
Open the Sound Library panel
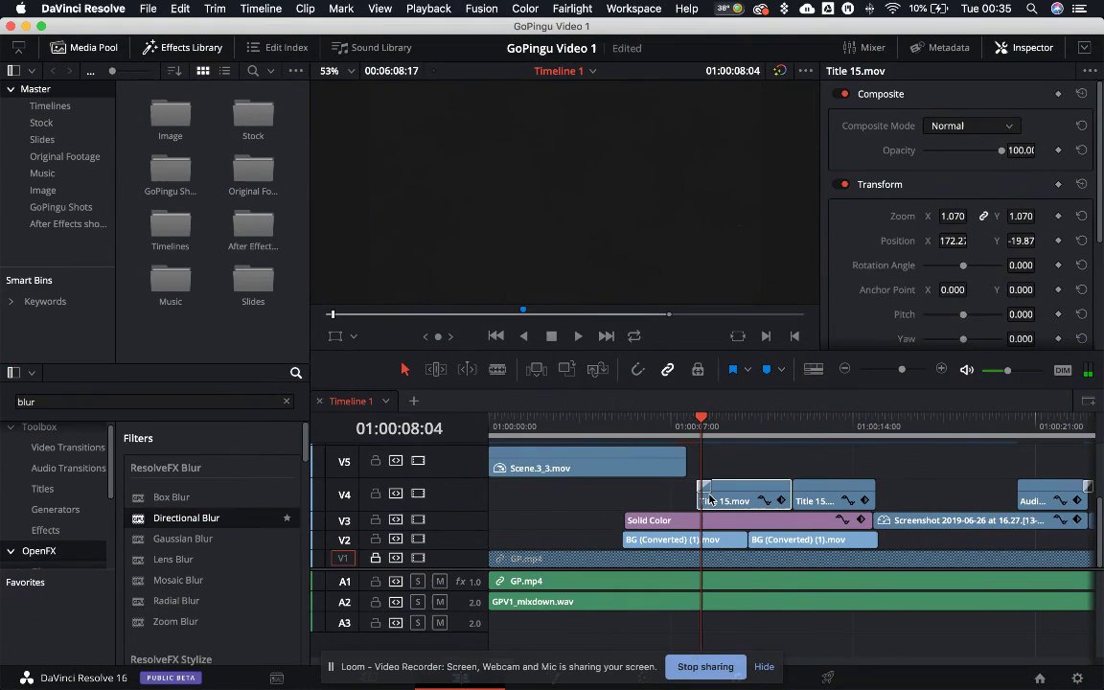(372, 47)
